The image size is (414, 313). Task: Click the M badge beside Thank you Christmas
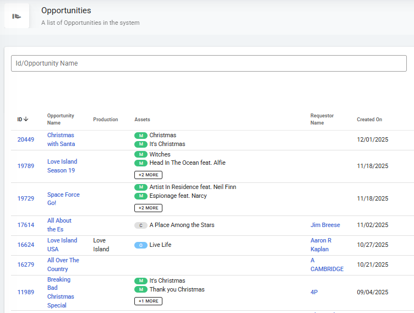click(141, 289)
